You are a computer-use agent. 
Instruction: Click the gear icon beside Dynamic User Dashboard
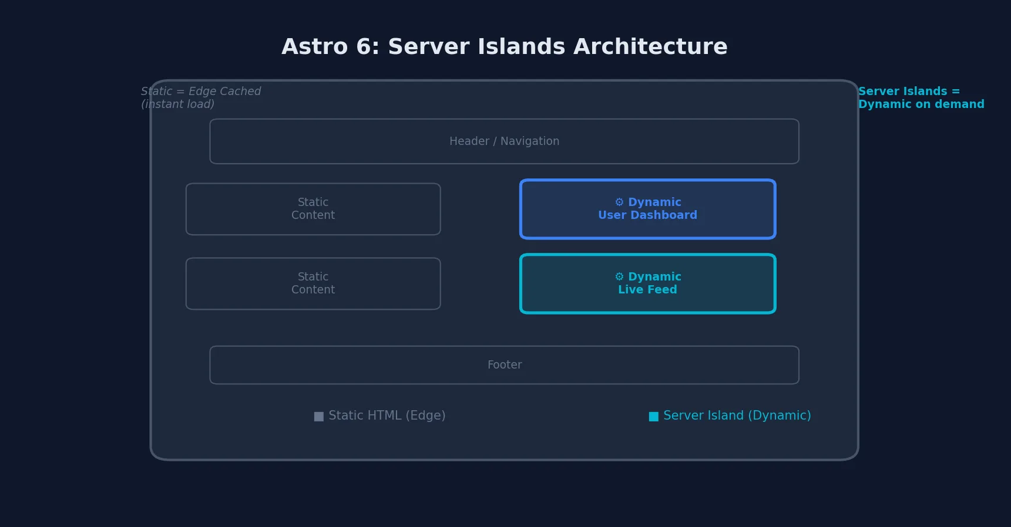619,202
